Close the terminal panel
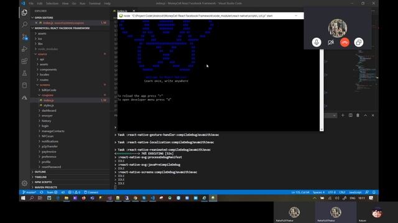The image size is (398, 223). (373, 115)
